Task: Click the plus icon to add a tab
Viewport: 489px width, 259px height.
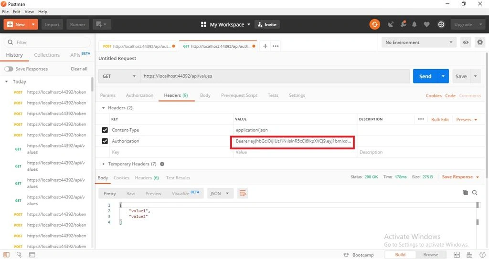Action: pos(265,46)
